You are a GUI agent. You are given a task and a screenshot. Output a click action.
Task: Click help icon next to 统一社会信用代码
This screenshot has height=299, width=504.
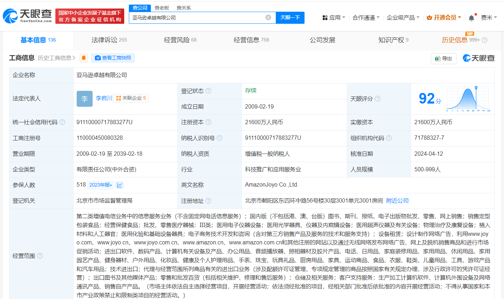pyautogui.click(x=62, y=122)
